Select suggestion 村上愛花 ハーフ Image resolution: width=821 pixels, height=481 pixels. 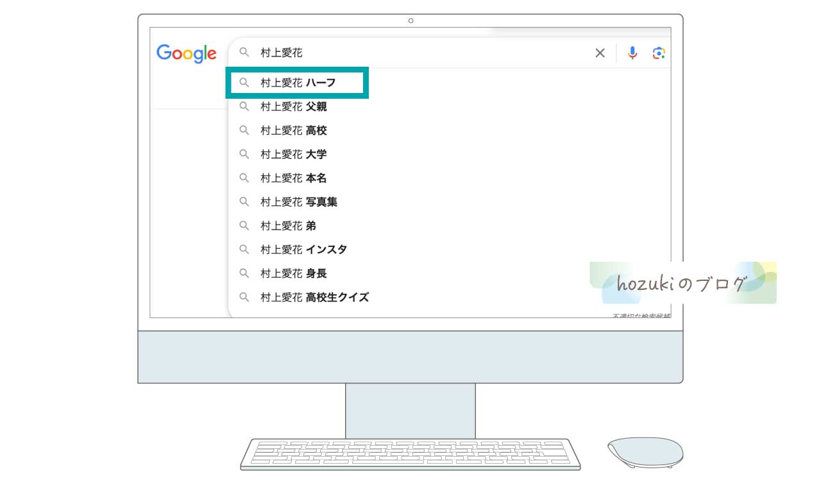tap(449, 83)
